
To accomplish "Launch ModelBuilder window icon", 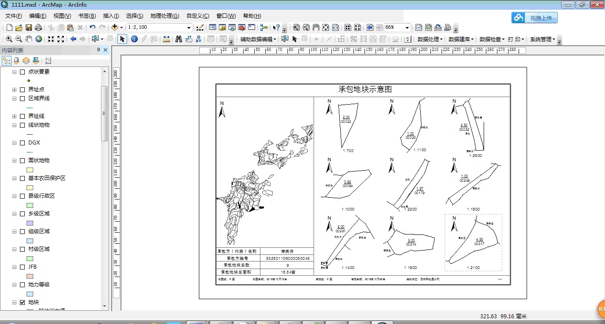I will click(x=264, y=27).
